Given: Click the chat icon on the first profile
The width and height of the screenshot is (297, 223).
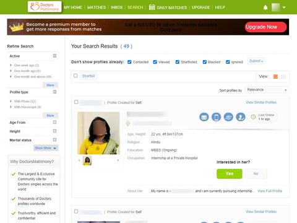Looking at the screenshot, I should click(x=228, y=117).
